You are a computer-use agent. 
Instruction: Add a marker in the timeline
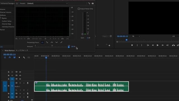[19, 58]
